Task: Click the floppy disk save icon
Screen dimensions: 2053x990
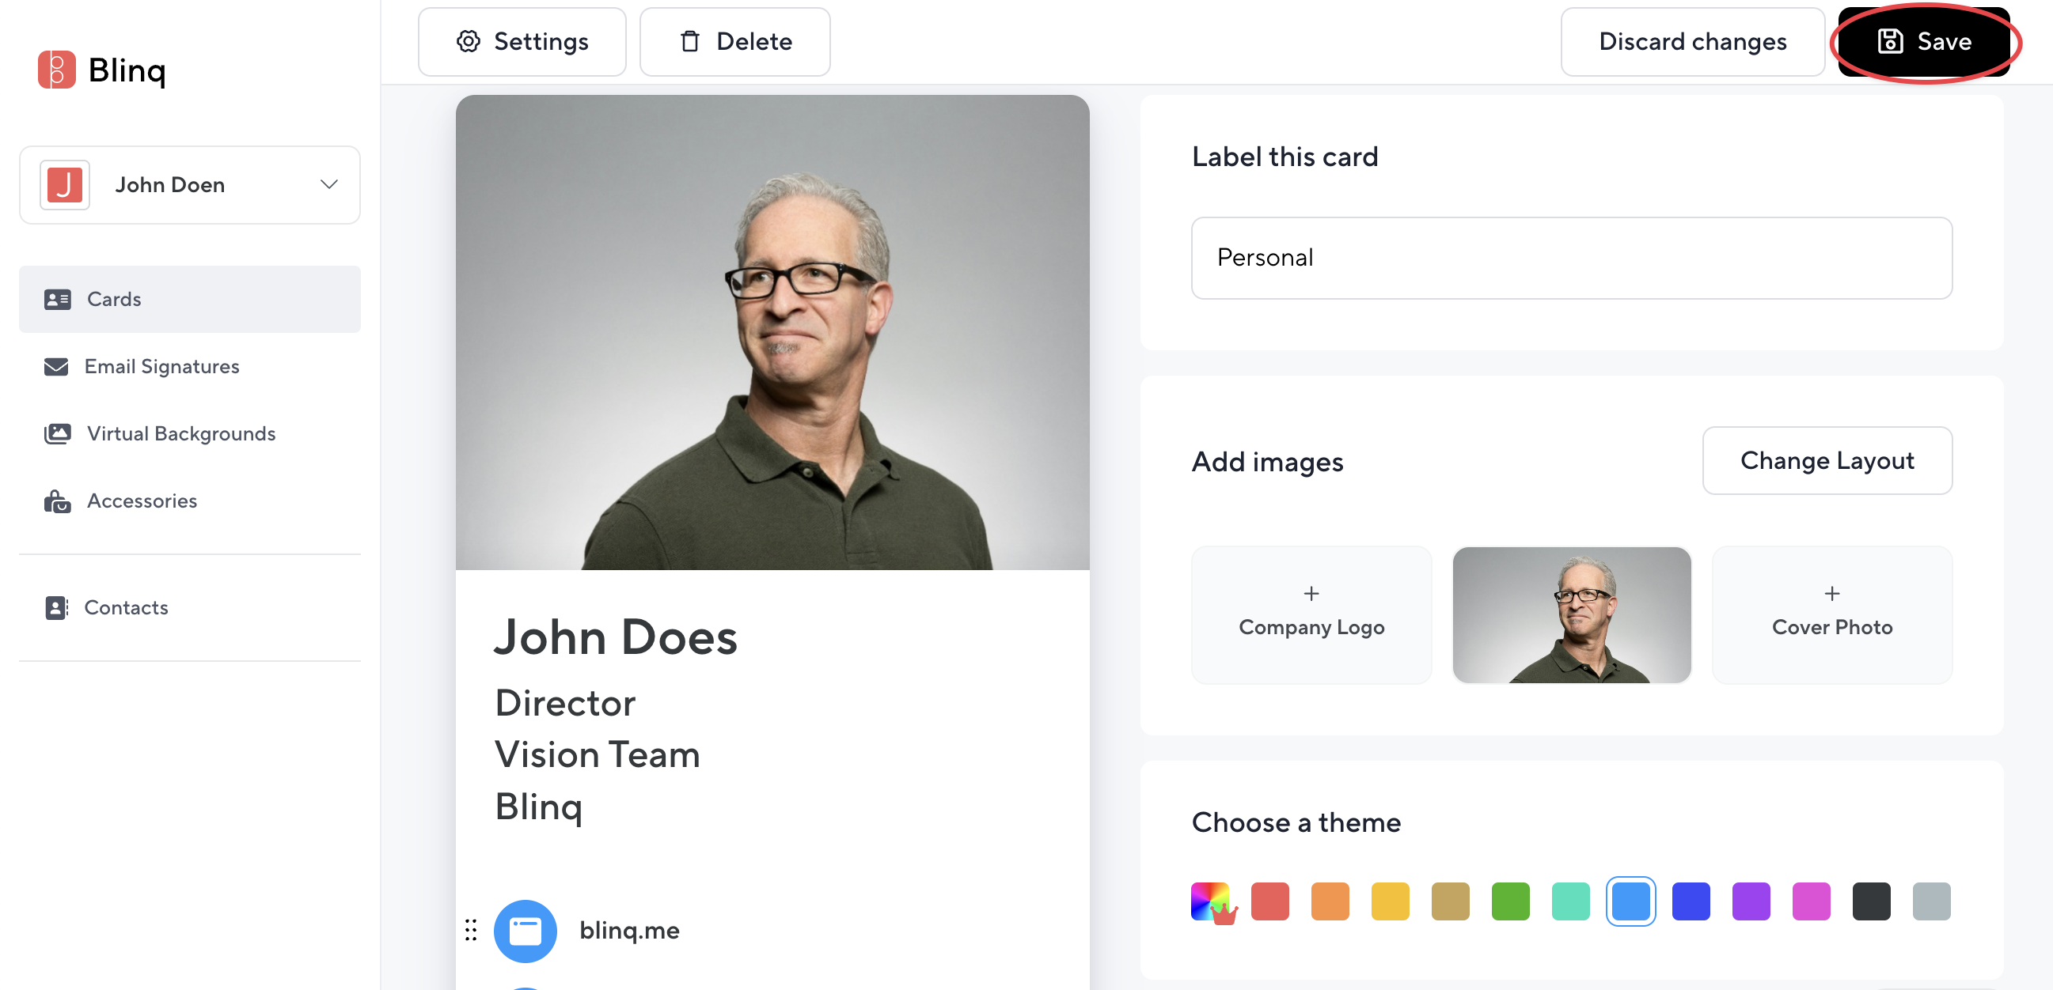Action: point(1891,41)
